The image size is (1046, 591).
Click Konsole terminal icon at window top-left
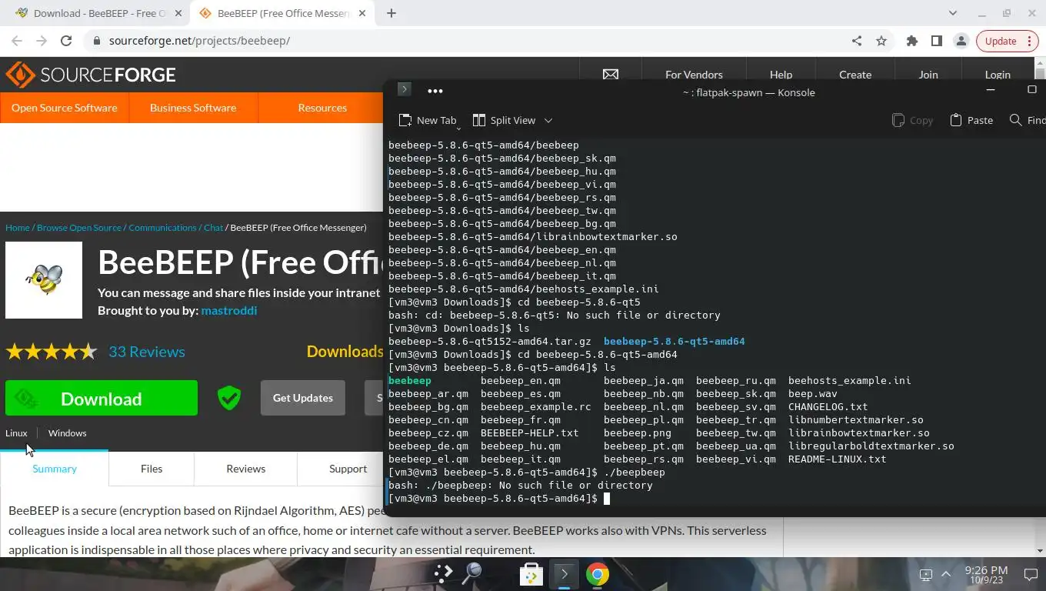[x=404, y=89]
